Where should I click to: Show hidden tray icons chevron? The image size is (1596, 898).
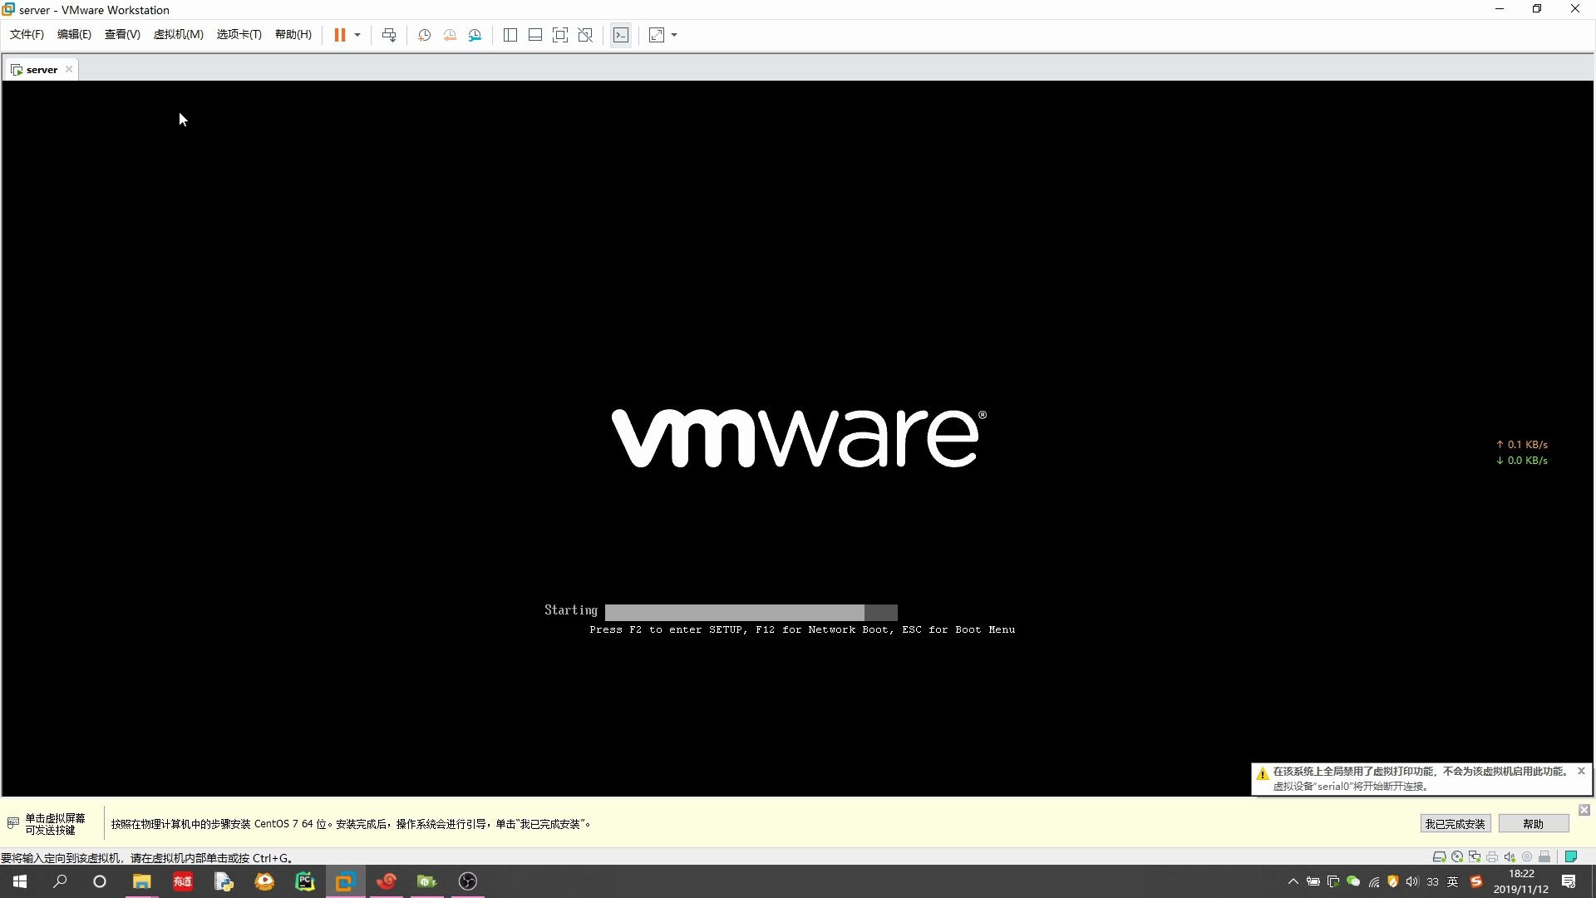click(x=1293, y=881)
